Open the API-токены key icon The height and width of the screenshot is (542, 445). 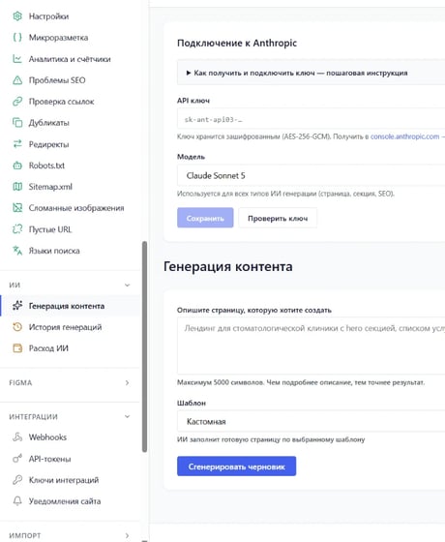[x=17, y=459]
